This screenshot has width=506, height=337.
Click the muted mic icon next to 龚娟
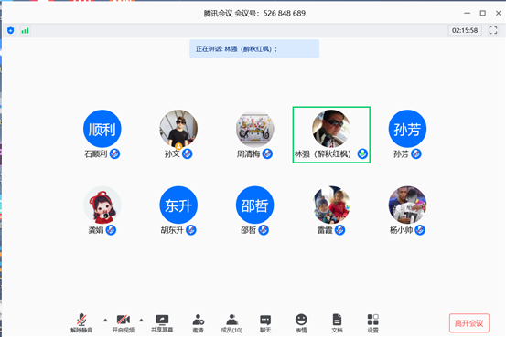(x=111, y=230)
